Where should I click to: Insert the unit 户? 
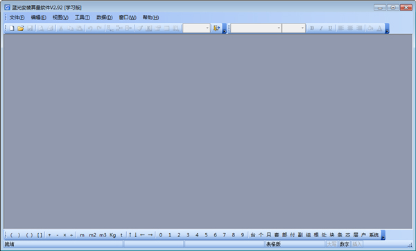(363, 235)
